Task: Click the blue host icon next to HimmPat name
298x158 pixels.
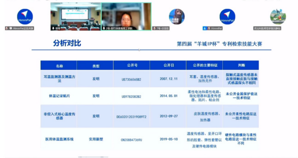Action: [x=204, y=28]
